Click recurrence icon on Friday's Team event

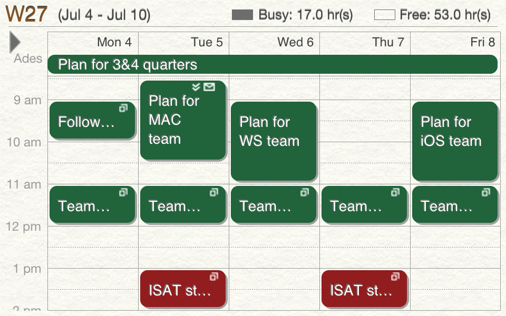(x=486, y=192)
